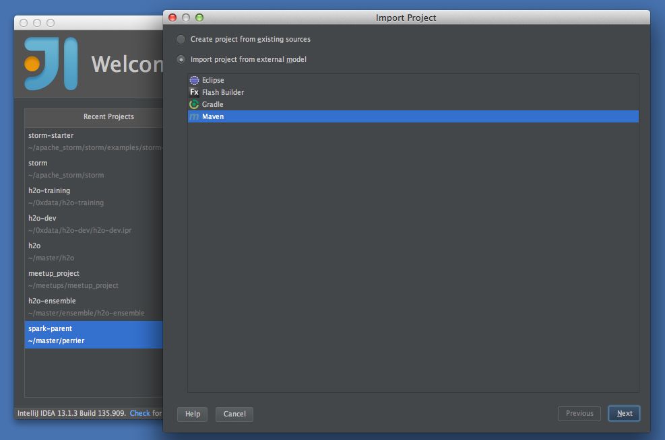Screen dimensions: 665x440
Task: Choose the Gradle external model entry
Action: click(x=213, y=104)
